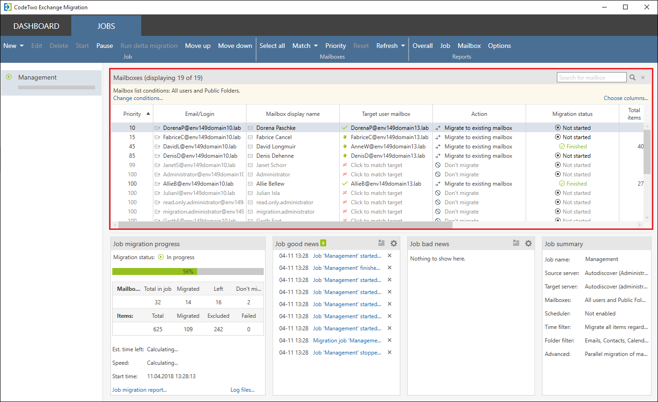Viewport: 658px width, 402px height.
Task: Click the CodeTwo app logo in title bar
Action: click(x=8, y=7)
